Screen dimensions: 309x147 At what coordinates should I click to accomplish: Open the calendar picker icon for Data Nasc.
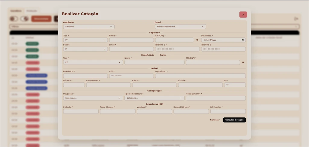click(243, 40)
